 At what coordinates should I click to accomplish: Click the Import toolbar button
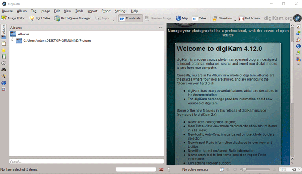coord(103,18)
